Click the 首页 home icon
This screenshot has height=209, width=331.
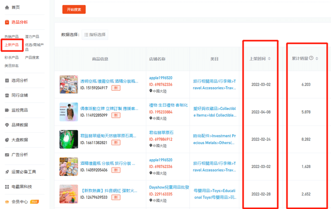click(7, 7)
